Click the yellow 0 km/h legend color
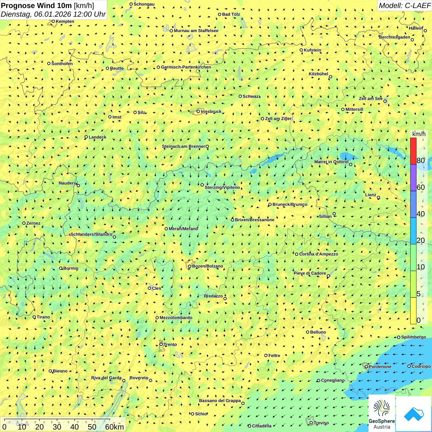 coord(413,311)
